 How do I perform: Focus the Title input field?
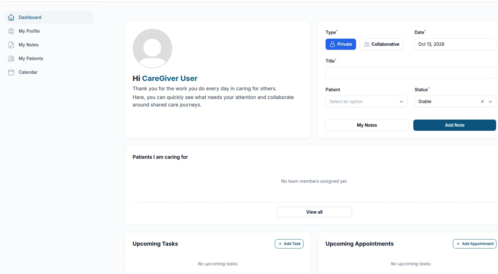(411, 73)
